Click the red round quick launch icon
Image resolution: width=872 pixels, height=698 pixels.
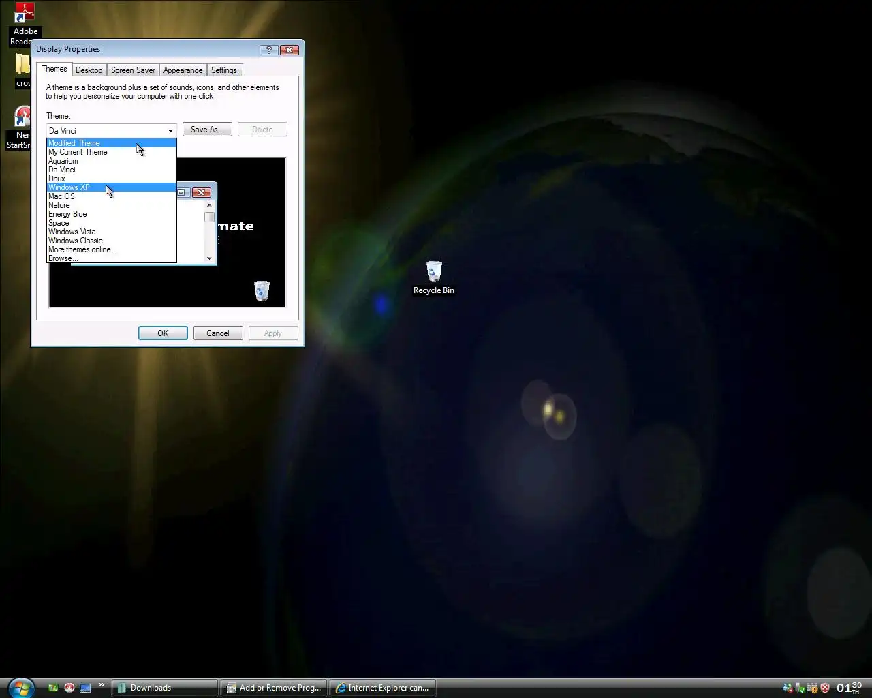coord(69,688)
